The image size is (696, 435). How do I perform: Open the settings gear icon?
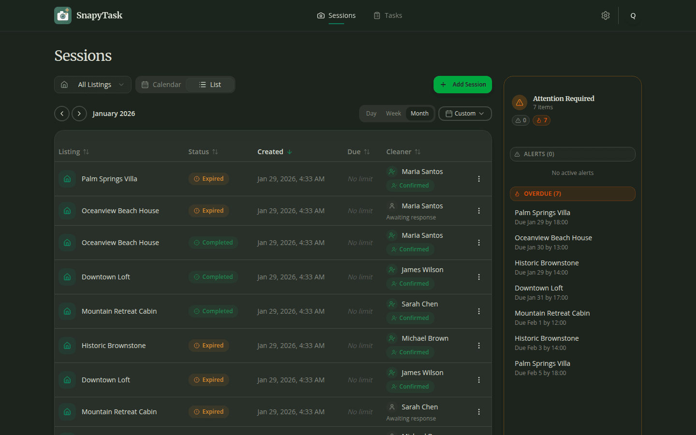pos(606,15)
